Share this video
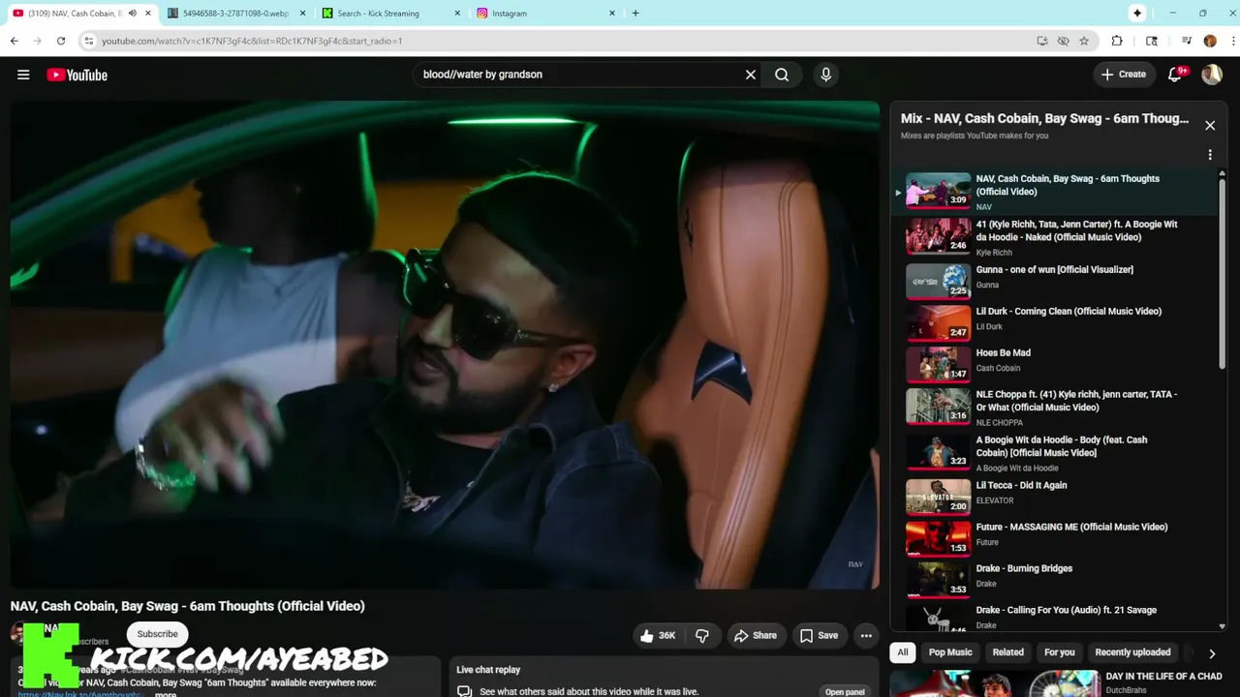Screen dimensions: 1240x697 pyautogui.click(x=756, y=636)
